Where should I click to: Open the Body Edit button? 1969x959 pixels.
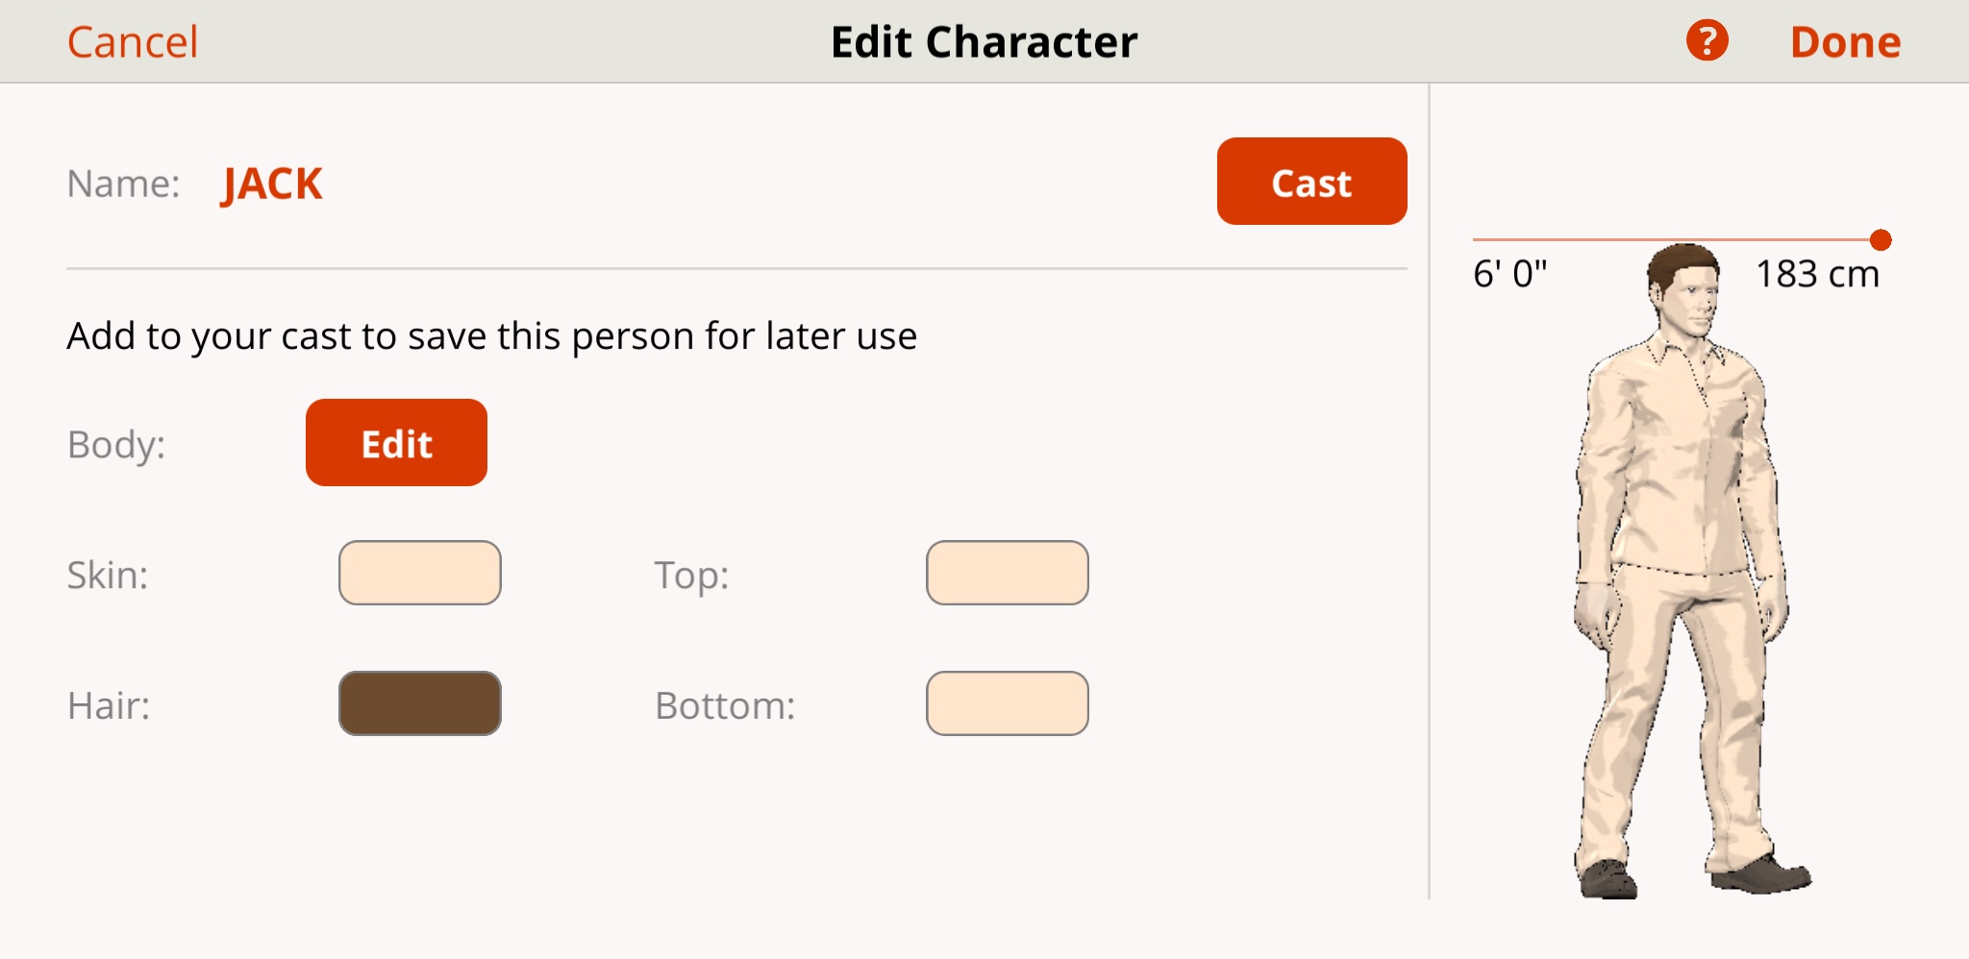[396, 443]
